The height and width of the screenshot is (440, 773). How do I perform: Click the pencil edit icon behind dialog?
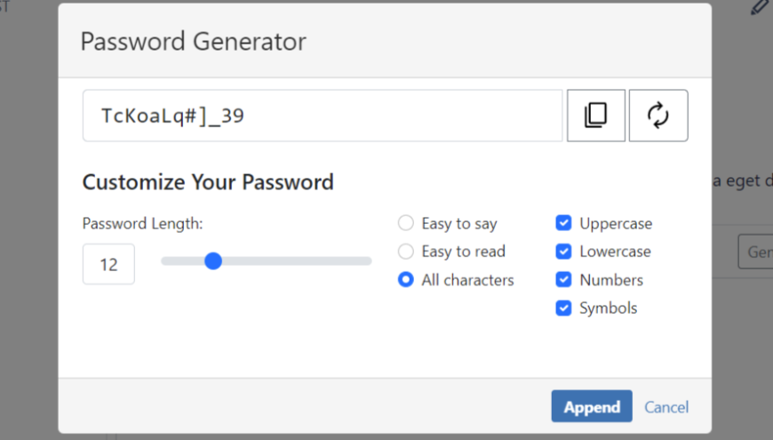click(759, 8)
